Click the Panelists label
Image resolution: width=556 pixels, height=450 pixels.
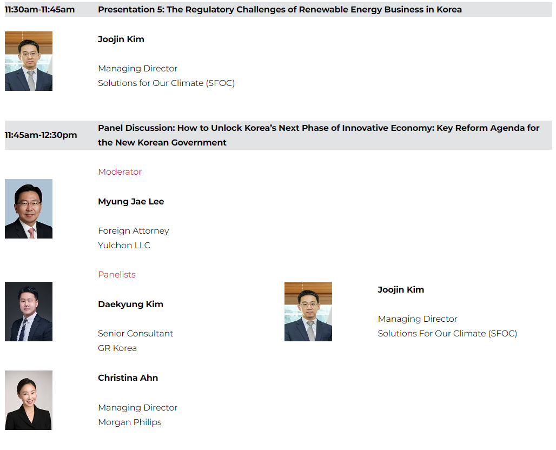click(117, 275)
